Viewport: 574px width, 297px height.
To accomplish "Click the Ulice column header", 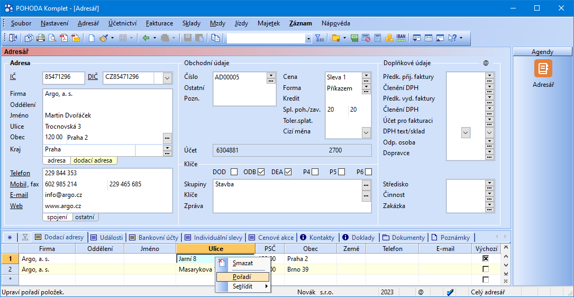I will (x=216, y=249).
